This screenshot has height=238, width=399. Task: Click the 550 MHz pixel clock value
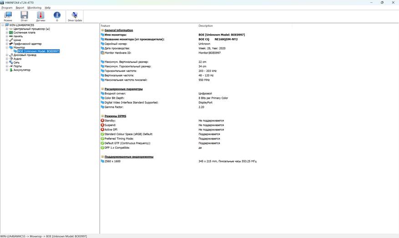pos(204,80)
